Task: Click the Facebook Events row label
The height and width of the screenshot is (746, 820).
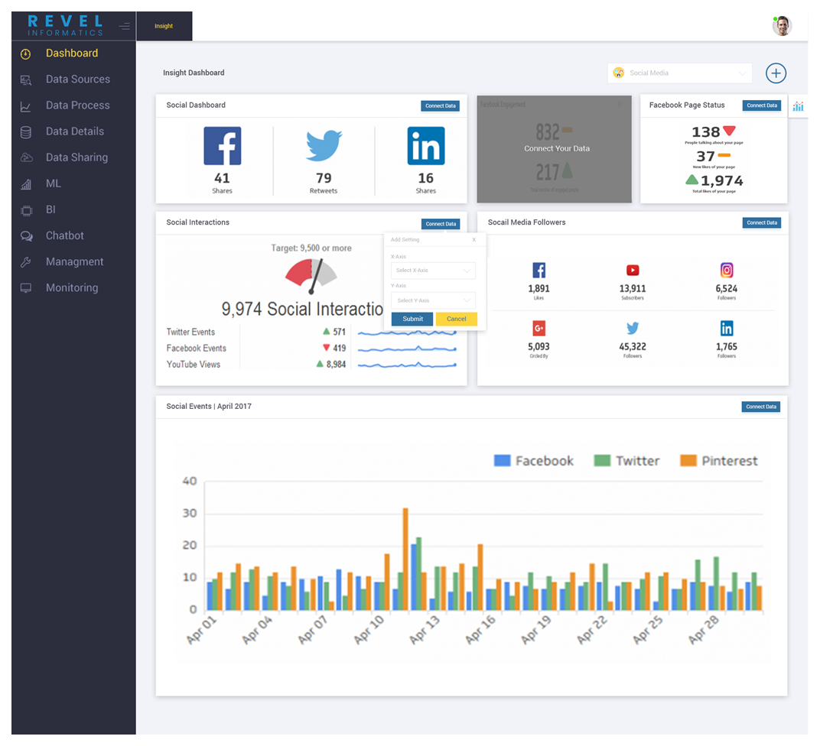Action: pyautogui.click(x=196, y=349)
